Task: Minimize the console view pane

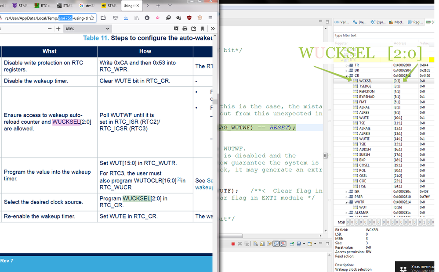Action: (320, 243)
